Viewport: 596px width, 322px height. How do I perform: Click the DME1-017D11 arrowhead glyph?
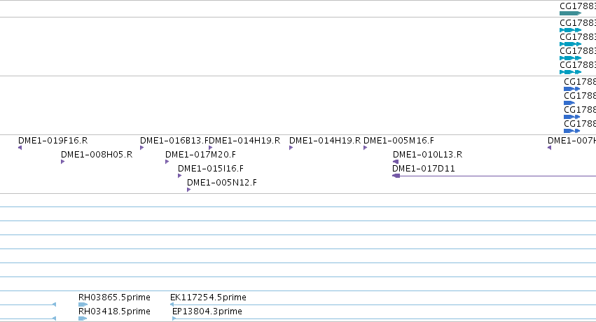tap(396, 176)
